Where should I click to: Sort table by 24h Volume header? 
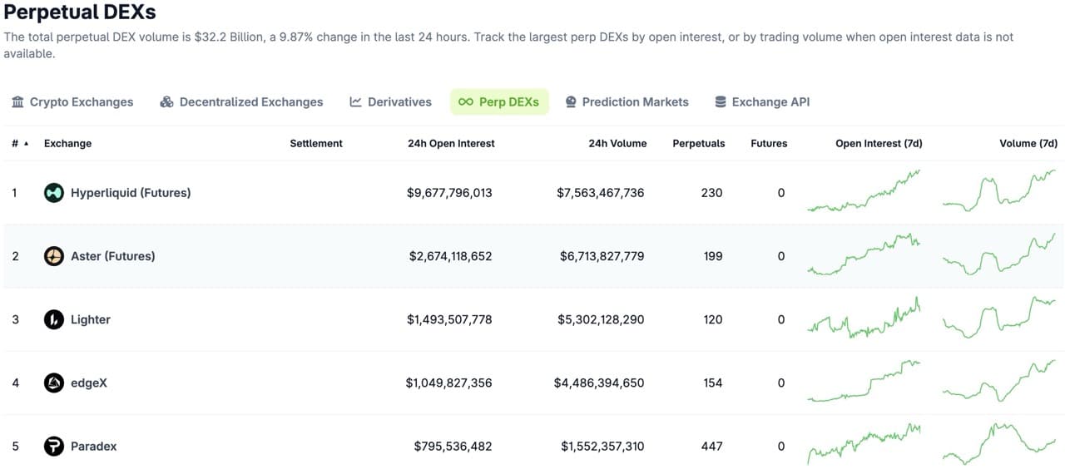point(617,143)
